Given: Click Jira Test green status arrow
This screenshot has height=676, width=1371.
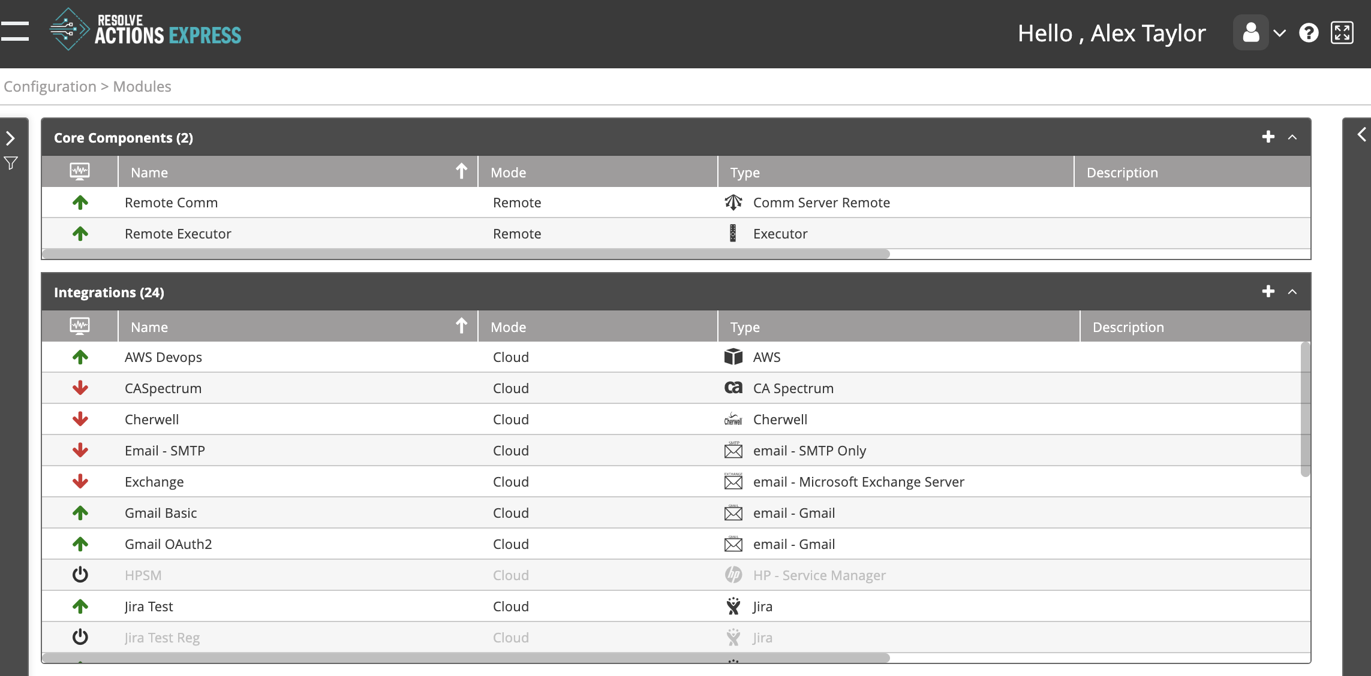Looking at the screenshot, I should pyautogui.click(x=80, y=606).
